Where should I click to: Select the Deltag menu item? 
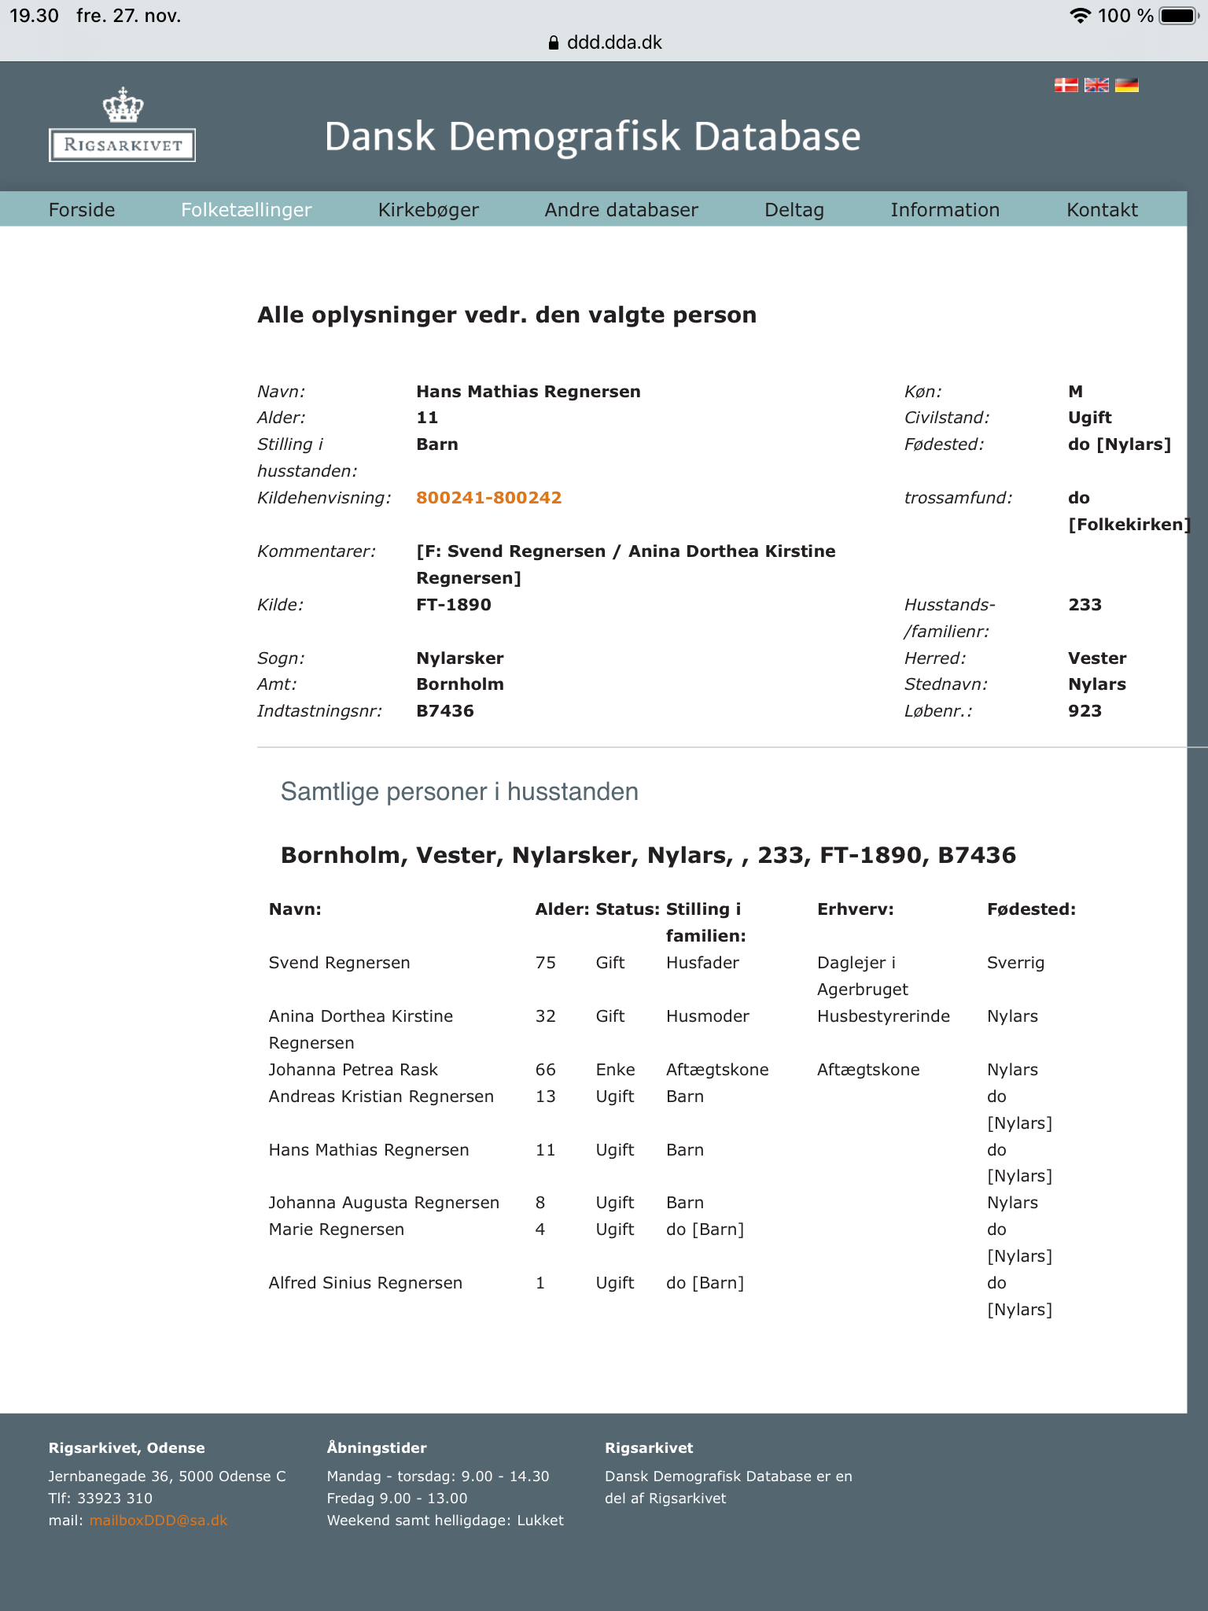point(794,210)
